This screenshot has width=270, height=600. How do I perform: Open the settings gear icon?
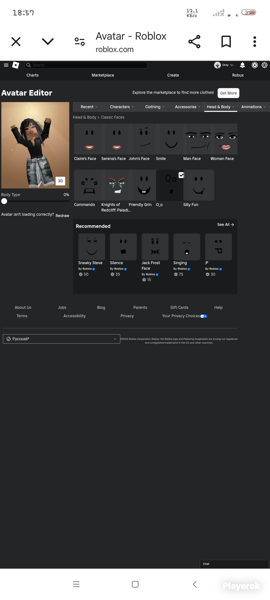tap(265, 65)
